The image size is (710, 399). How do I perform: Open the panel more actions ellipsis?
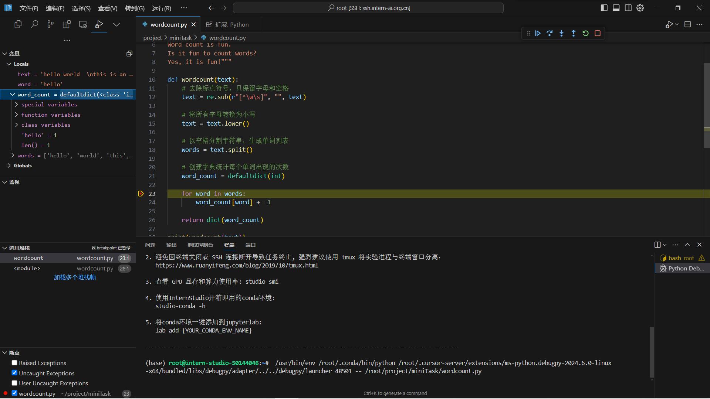675,245
